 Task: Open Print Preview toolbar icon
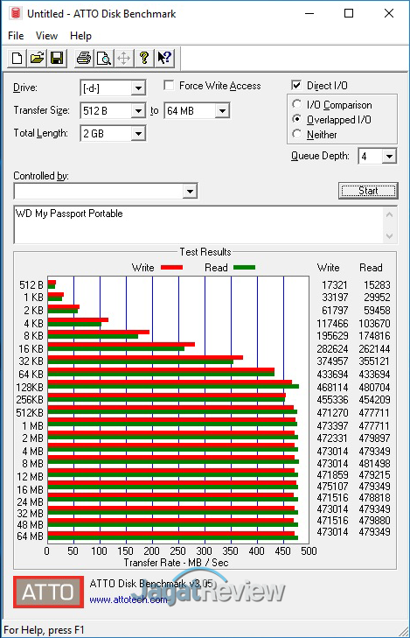pos(104,58)
